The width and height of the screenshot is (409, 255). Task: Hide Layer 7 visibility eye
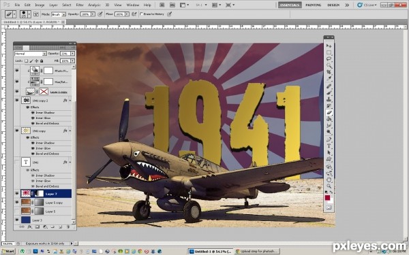coord(17,194)
